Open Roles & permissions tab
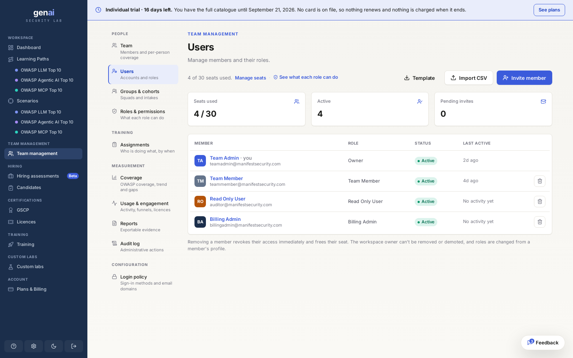This screenshot has width=573, height=358. [143, 115]
